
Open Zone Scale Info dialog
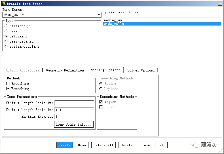[x=74, y=125]
